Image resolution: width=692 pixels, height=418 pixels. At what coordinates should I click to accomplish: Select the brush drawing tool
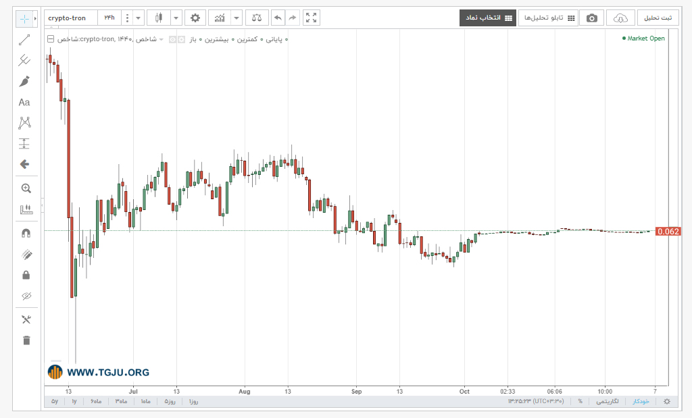25,82
